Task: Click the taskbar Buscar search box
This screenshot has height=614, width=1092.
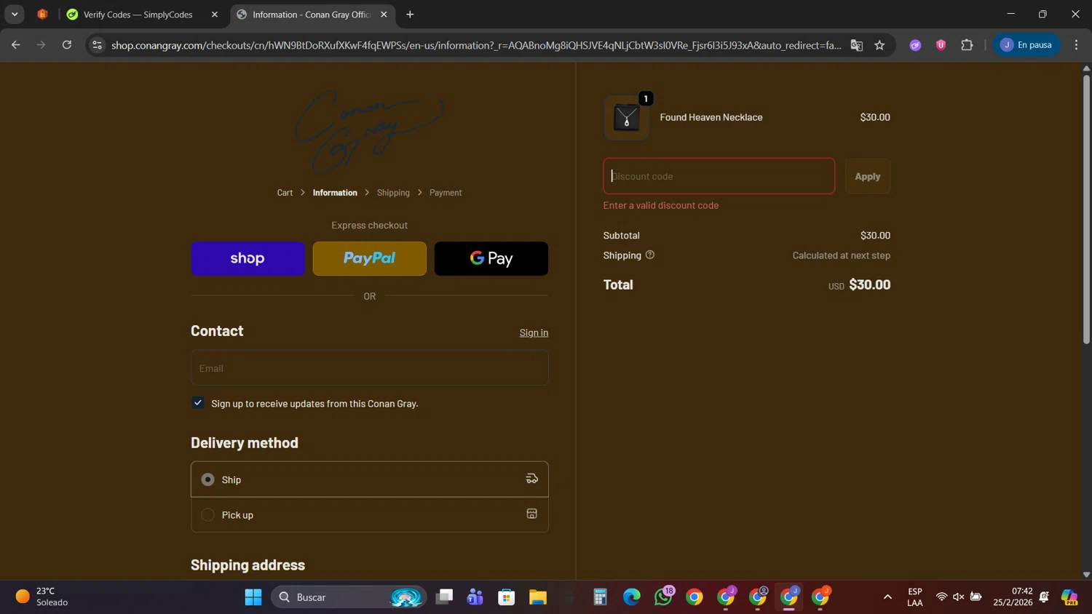Action: 348,597
